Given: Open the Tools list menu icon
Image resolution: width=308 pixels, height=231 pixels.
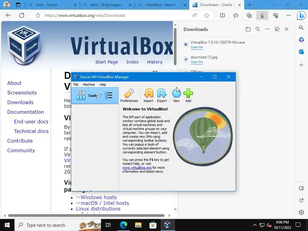Looking at the screenshot, I should 108,95.
